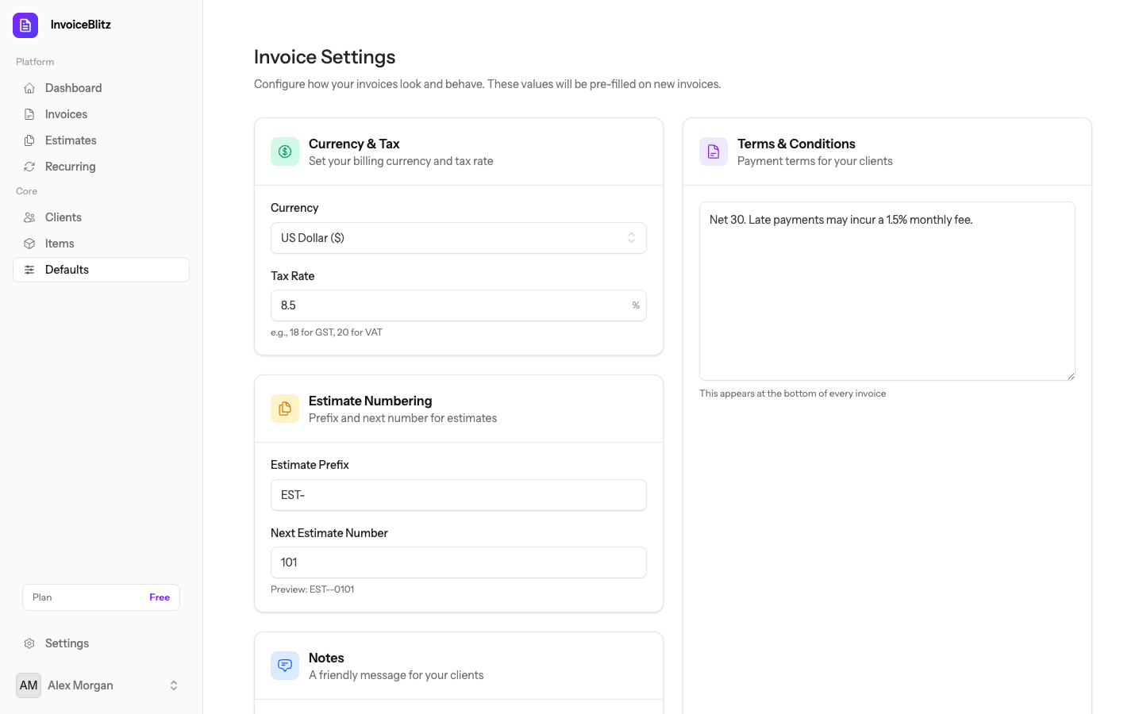Screen dimensions: 1143x714
Task: Navigate to Invoices in the sidebar
Action: 67,113
